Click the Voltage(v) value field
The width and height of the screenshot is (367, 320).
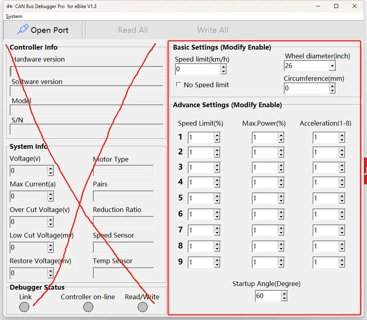click(29, 170)
